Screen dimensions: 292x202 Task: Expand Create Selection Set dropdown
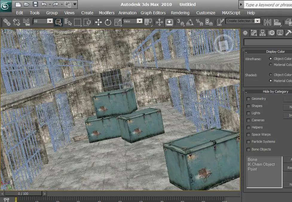[257, 21]
